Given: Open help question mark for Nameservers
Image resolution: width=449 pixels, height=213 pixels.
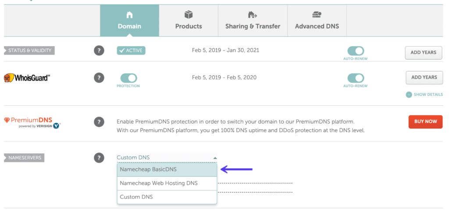Looking at the screenshot, I should pos(99,158).
